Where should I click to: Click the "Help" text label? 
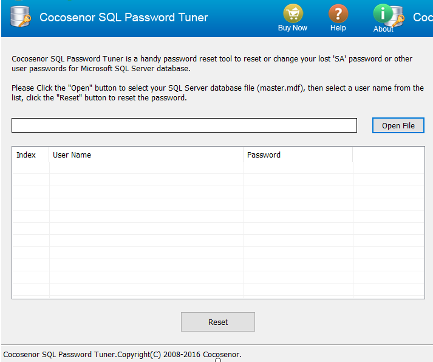(x=338, y=28)
